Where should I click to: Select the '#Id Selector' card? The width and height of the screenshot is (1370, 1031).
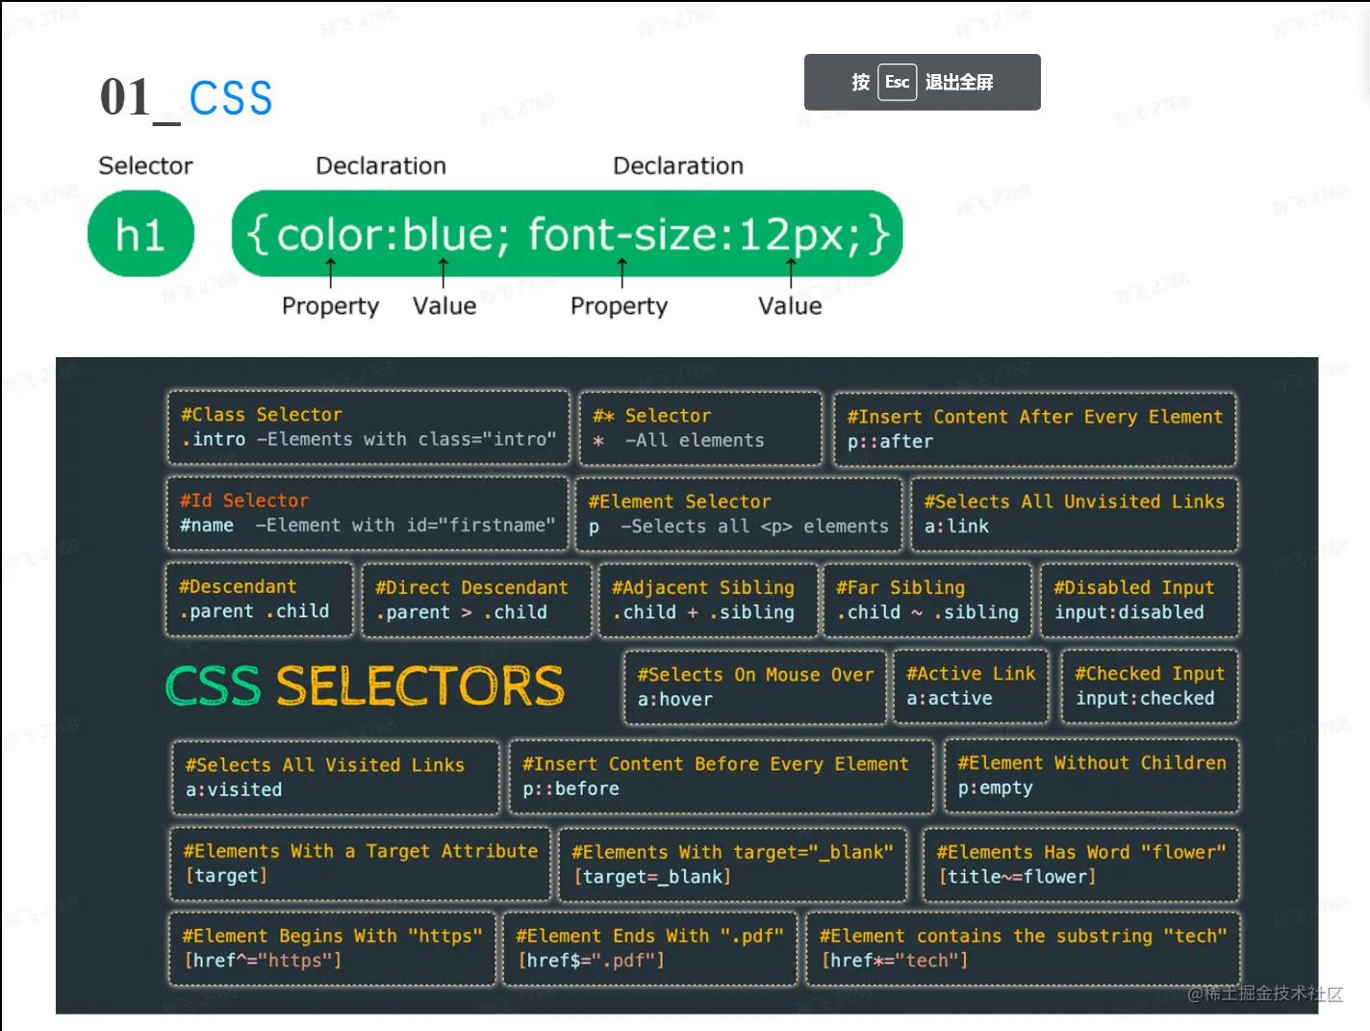click(x=368, y=513)
